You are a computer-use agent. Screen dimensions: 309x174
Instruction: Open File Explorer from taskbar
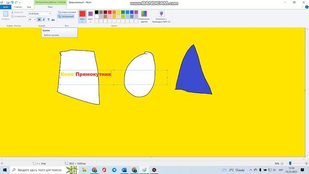(84, 170)
